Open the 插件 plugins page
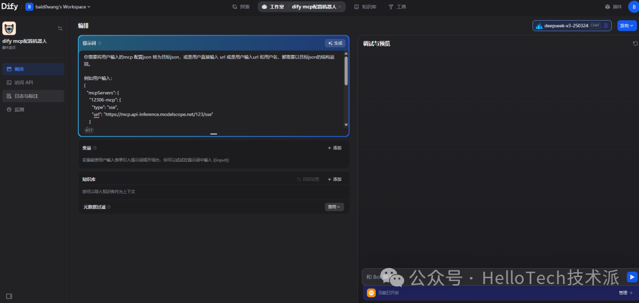The image size is (639, 303). tap(614, 7)
